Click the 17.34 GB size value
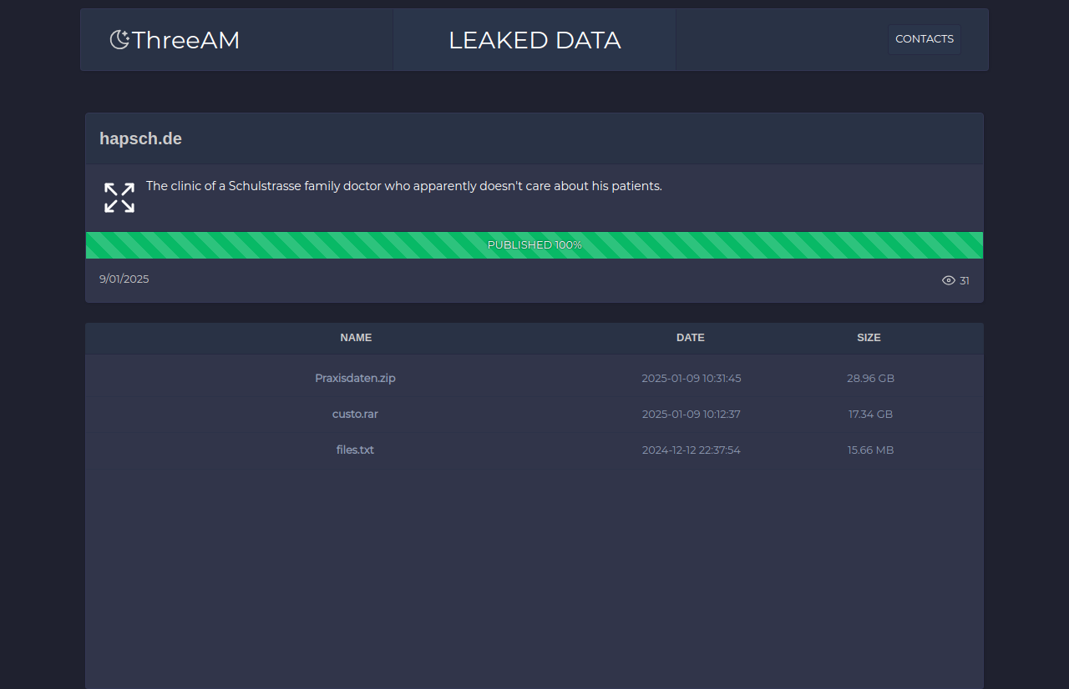The image size is (1069, 689). click(x=870, y=414)
